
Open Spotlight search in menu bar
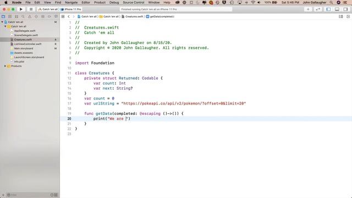pos(331,2)
